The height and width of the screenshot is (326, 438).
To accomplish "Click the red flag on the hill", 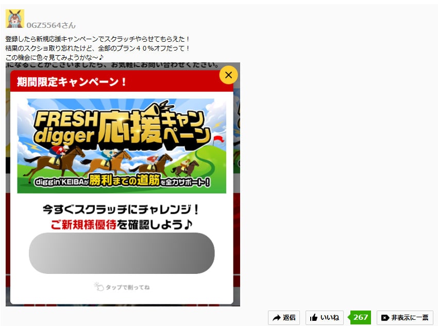I will [x=218, y=140].
